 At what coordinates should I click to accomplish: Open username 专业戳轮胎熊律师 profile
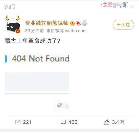click(47, 23)
